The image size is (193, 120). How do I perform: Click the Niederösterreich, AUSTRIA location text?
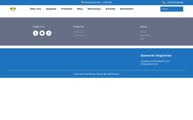(98, 3)
